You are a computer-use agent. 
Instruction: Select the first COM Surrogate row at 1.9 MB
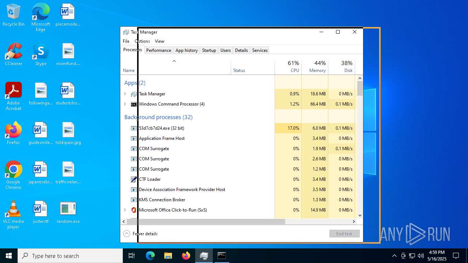coord(238,149)
